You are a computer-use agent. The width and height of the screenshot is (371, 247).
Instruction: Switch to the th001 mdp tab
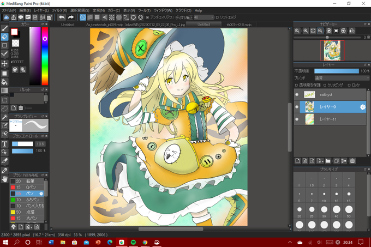(x=239, y=25)
